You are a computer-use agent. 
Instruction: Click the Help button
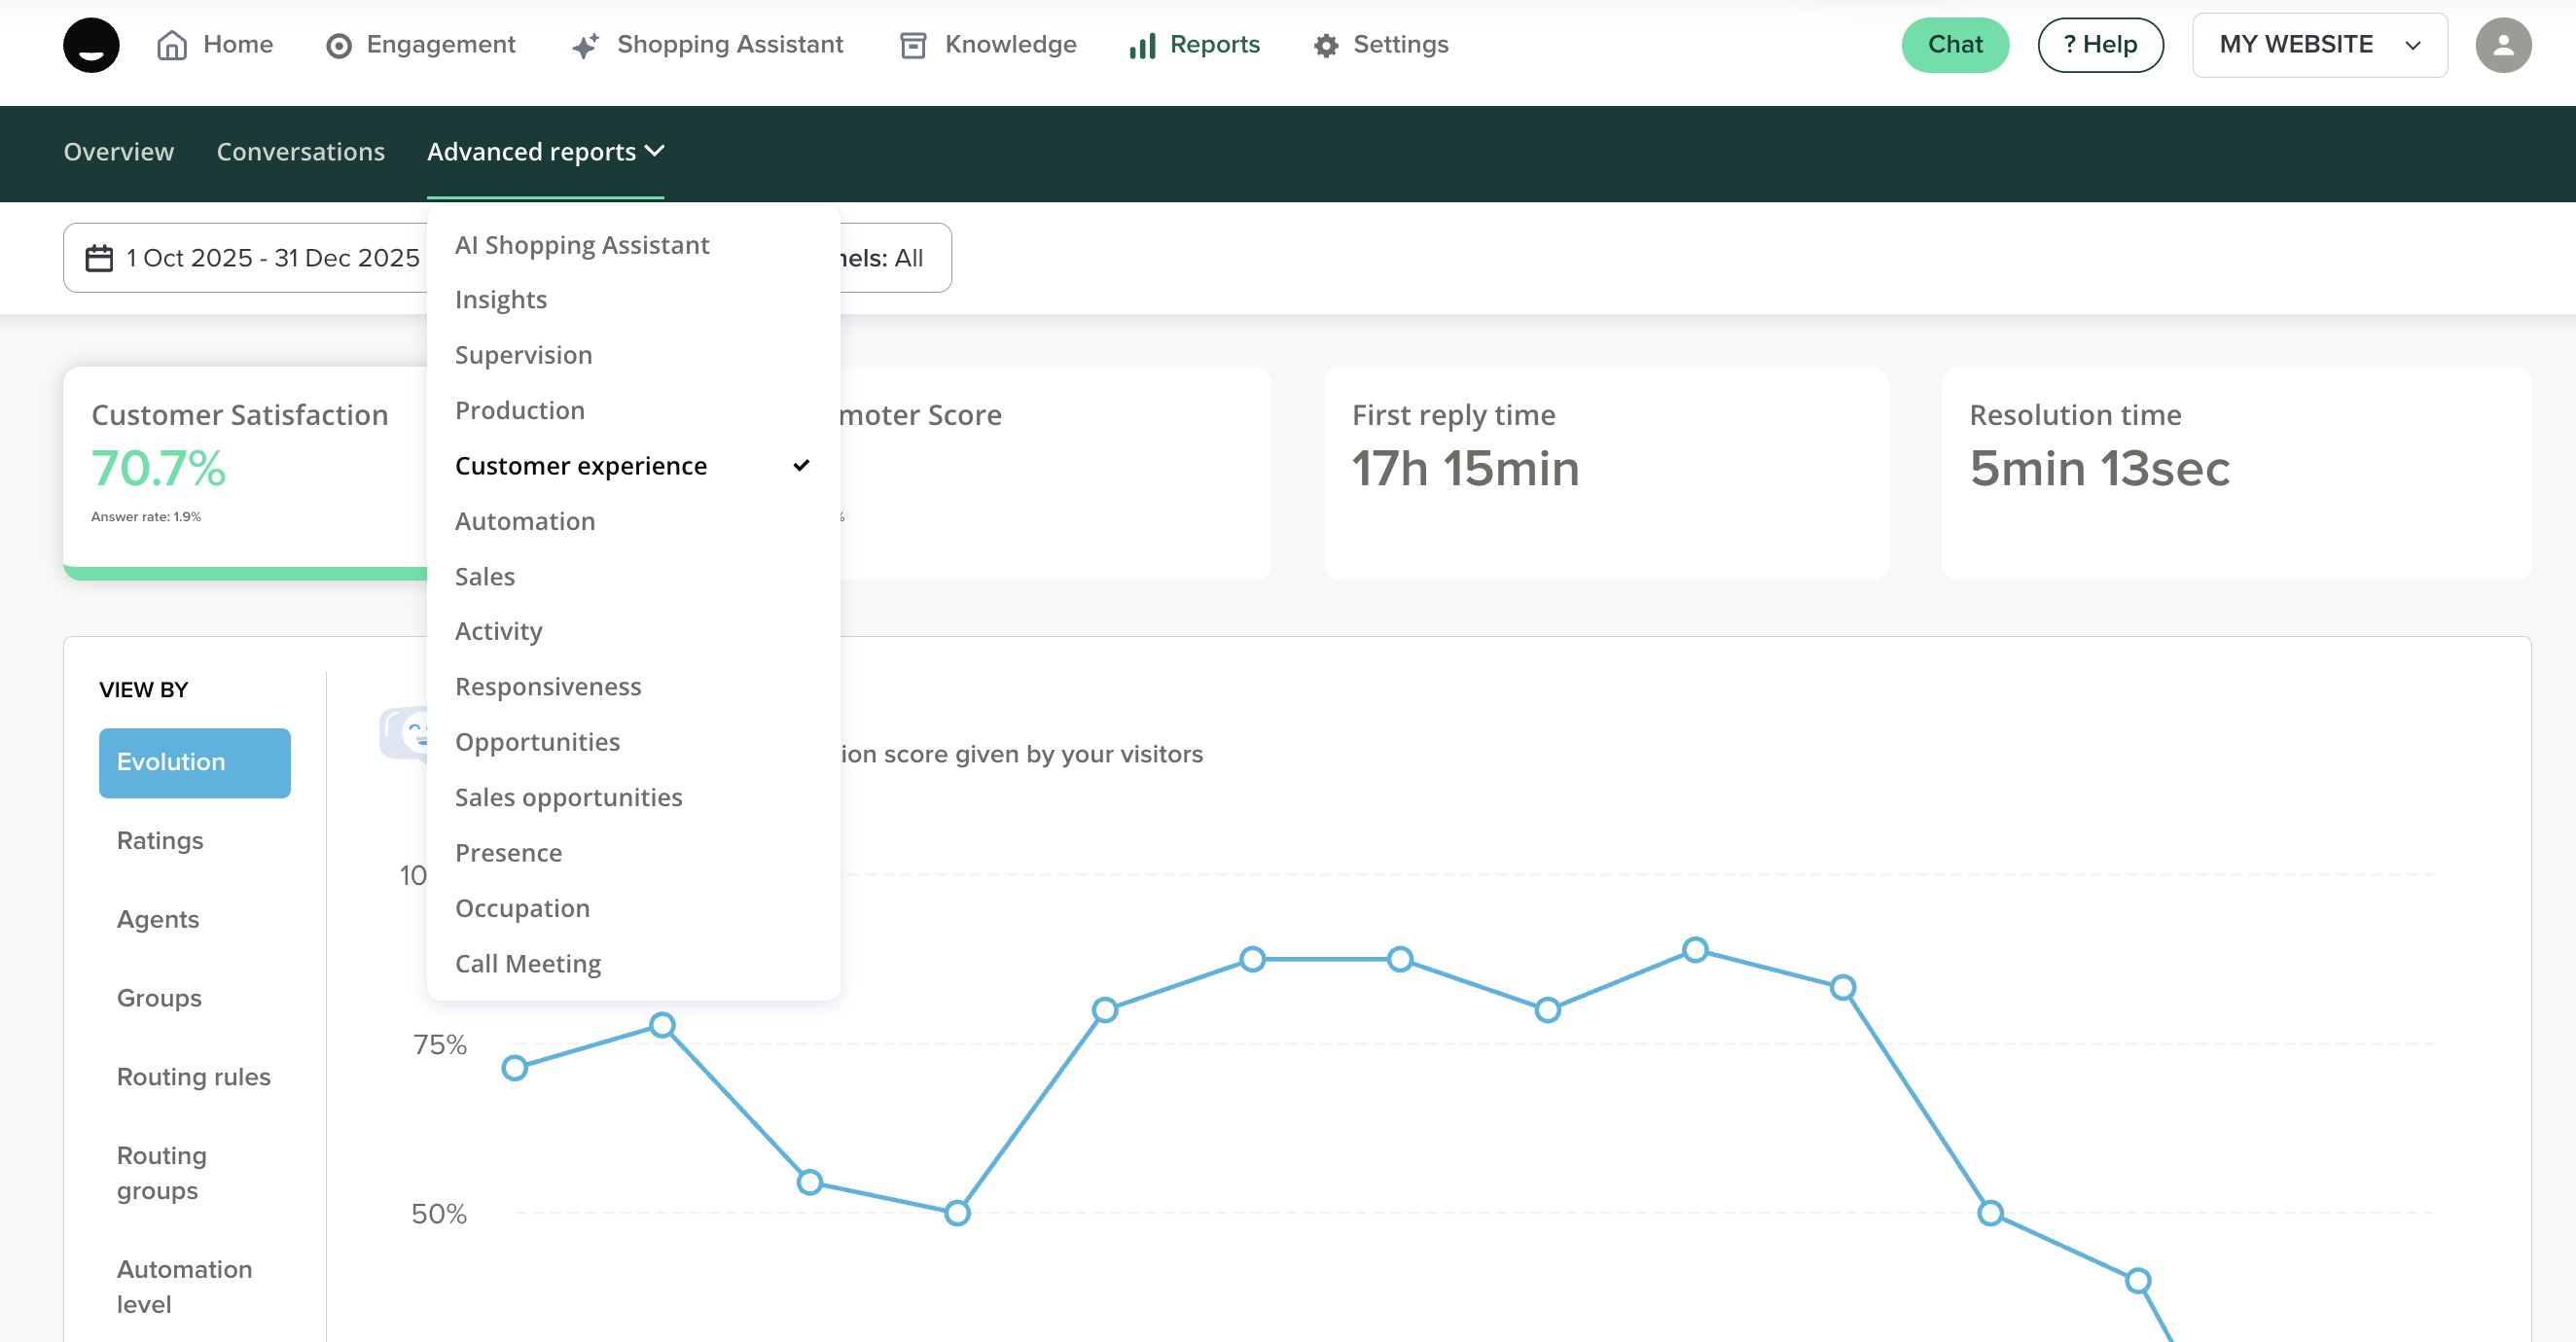(x=2100, y=45)
